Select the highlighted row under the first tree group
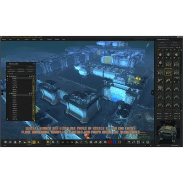The image size is (183, 183). click(x=22, y=78)
